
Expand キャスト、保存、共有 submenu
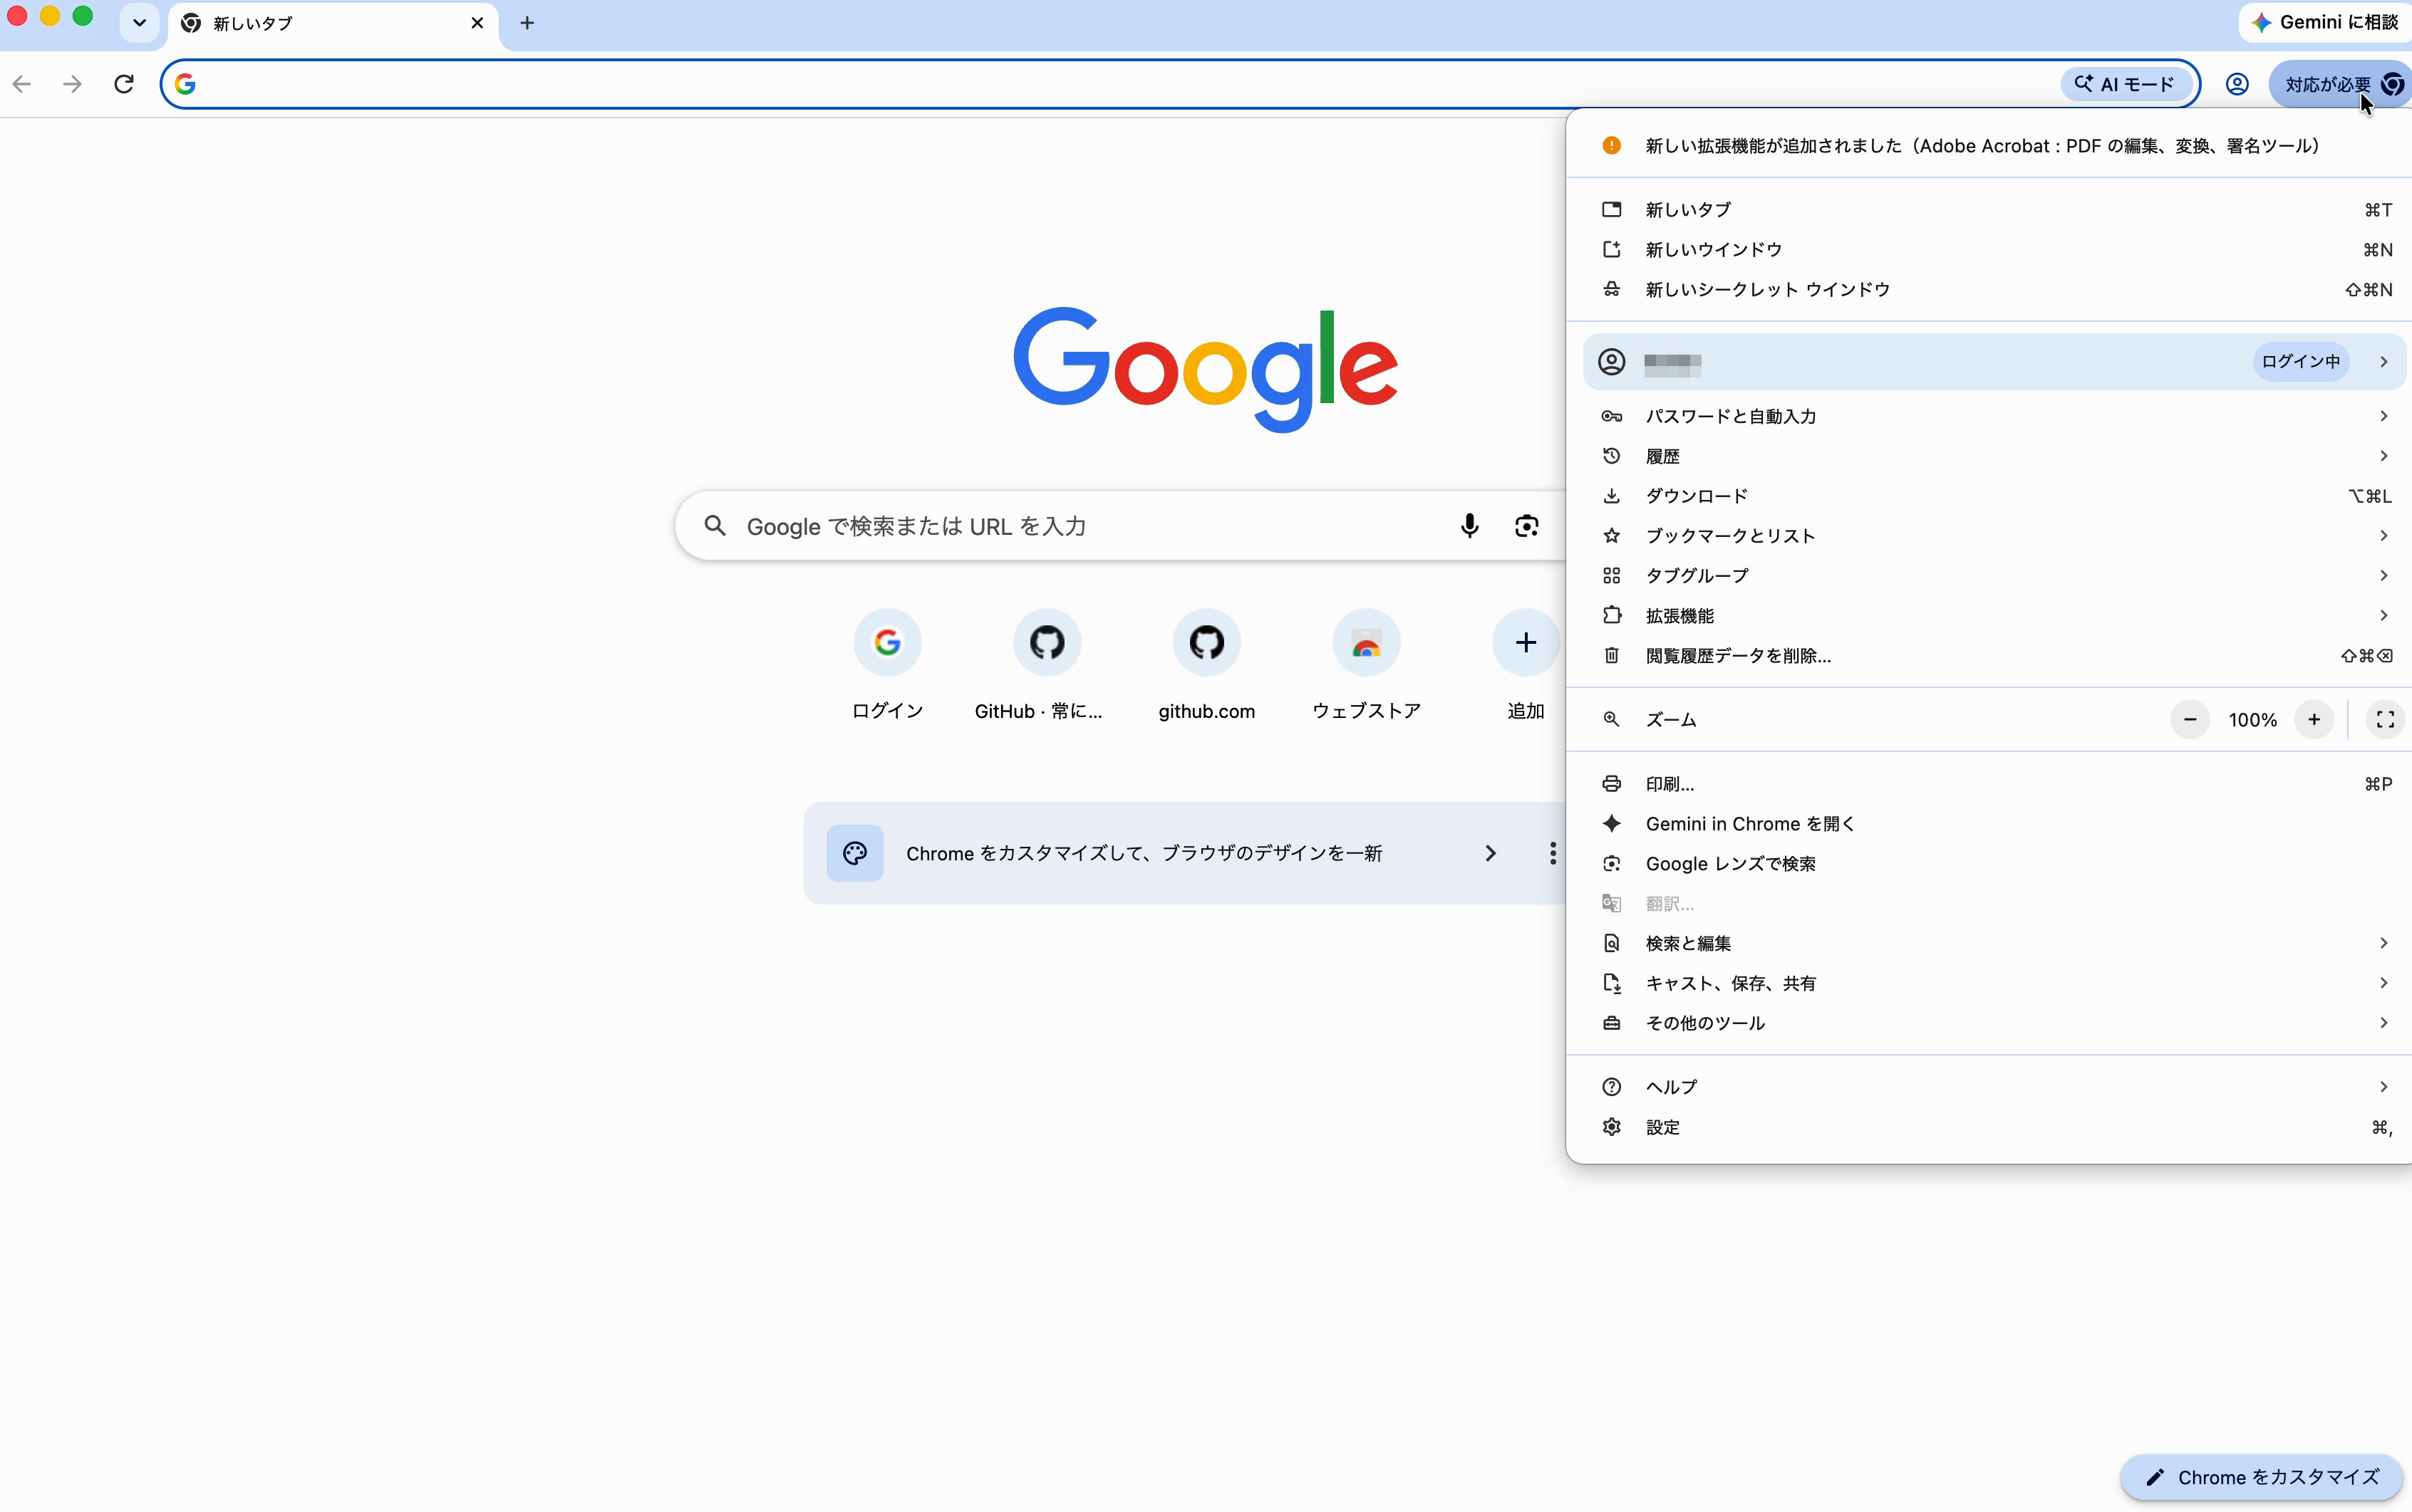click(1989, 983)
